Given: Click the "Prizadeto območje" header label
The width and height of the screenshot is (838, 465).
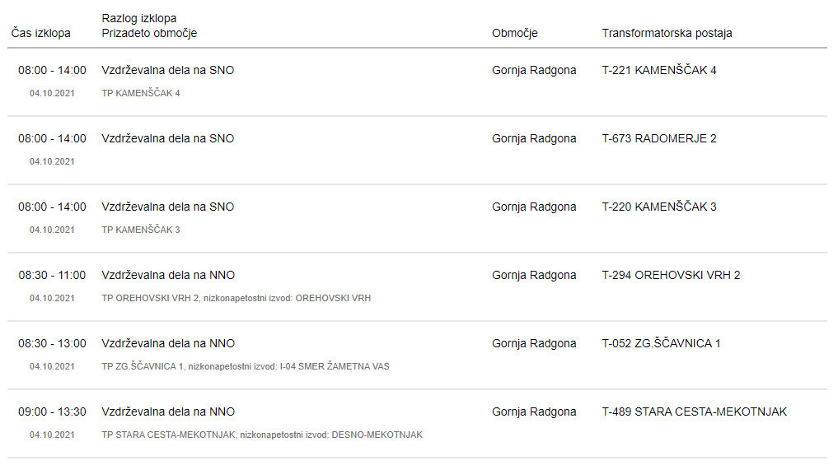Looking at the screenshot, I should [x=149, y=33].
